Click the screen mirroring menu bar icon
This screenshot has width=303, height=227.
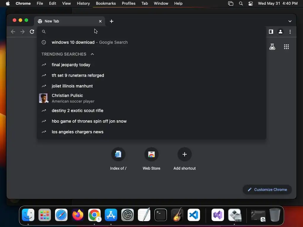click(x=231, y=4)
